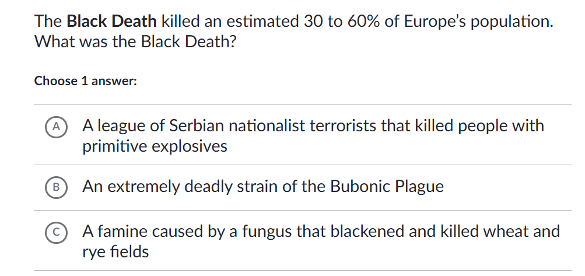Click the word 'estimated' in the question
585x276 pixels.
pos(261,22)
